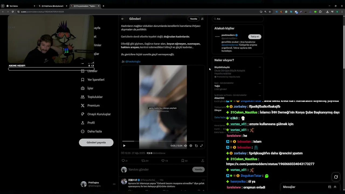Open the x.com link in chat
This screenshot has width=345, height=194.
coord(270,164)
